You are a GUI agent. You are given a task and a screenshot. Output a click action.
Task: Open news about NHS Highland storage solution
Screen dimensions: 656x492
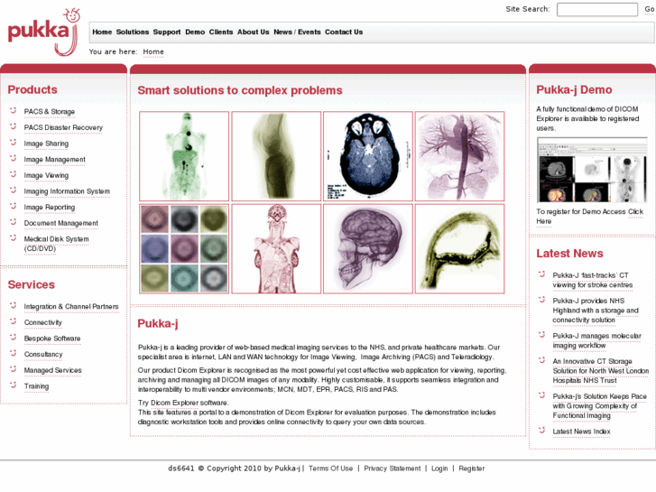[596, 311]
